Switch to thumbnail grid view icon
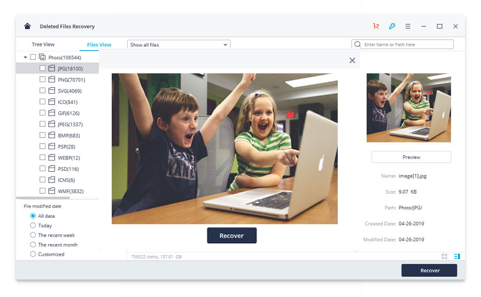The image size is (481, 297). (444, 256)
